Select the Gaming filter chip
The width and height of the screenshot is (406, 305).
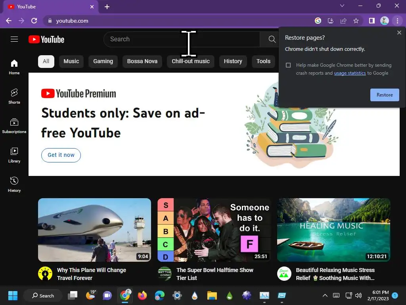pyautogui.click(x=103, y=62)
